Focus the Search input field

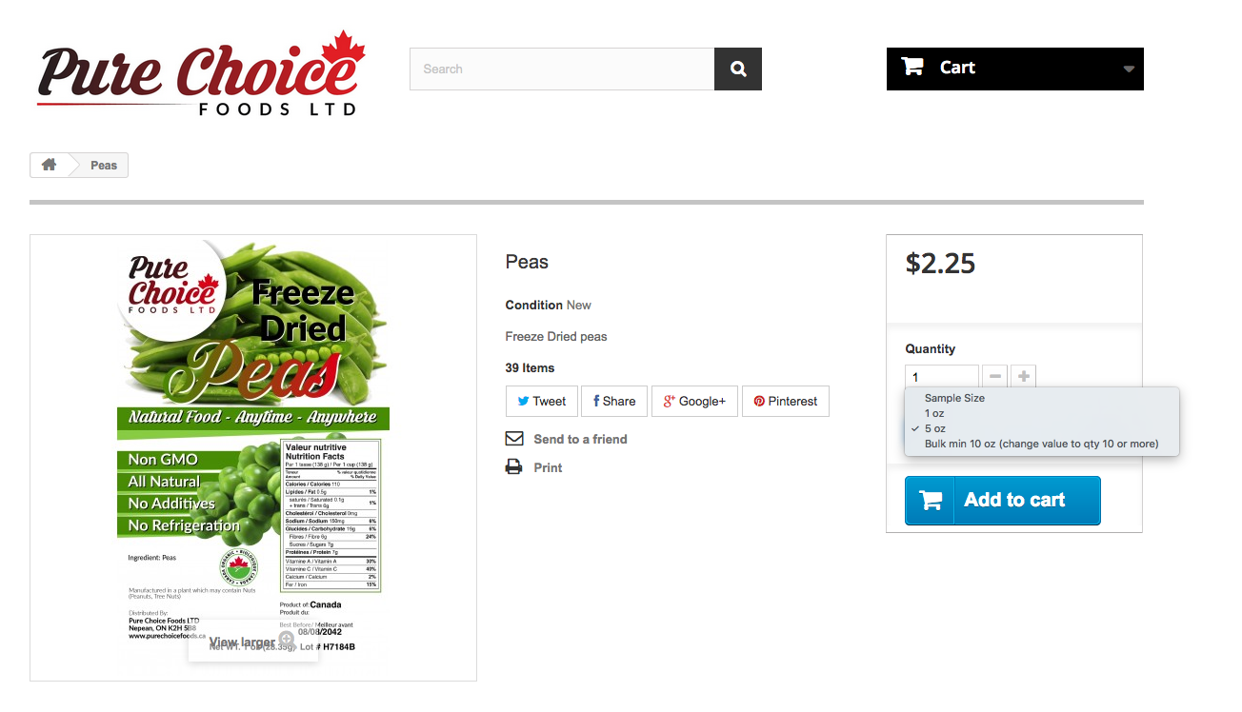tap(562, 69)
